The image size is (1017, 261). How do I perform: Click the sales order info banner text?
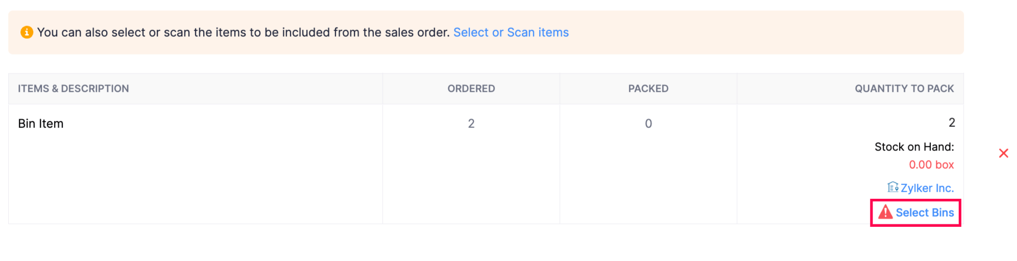pyautogui.click(x=243, y=33)
